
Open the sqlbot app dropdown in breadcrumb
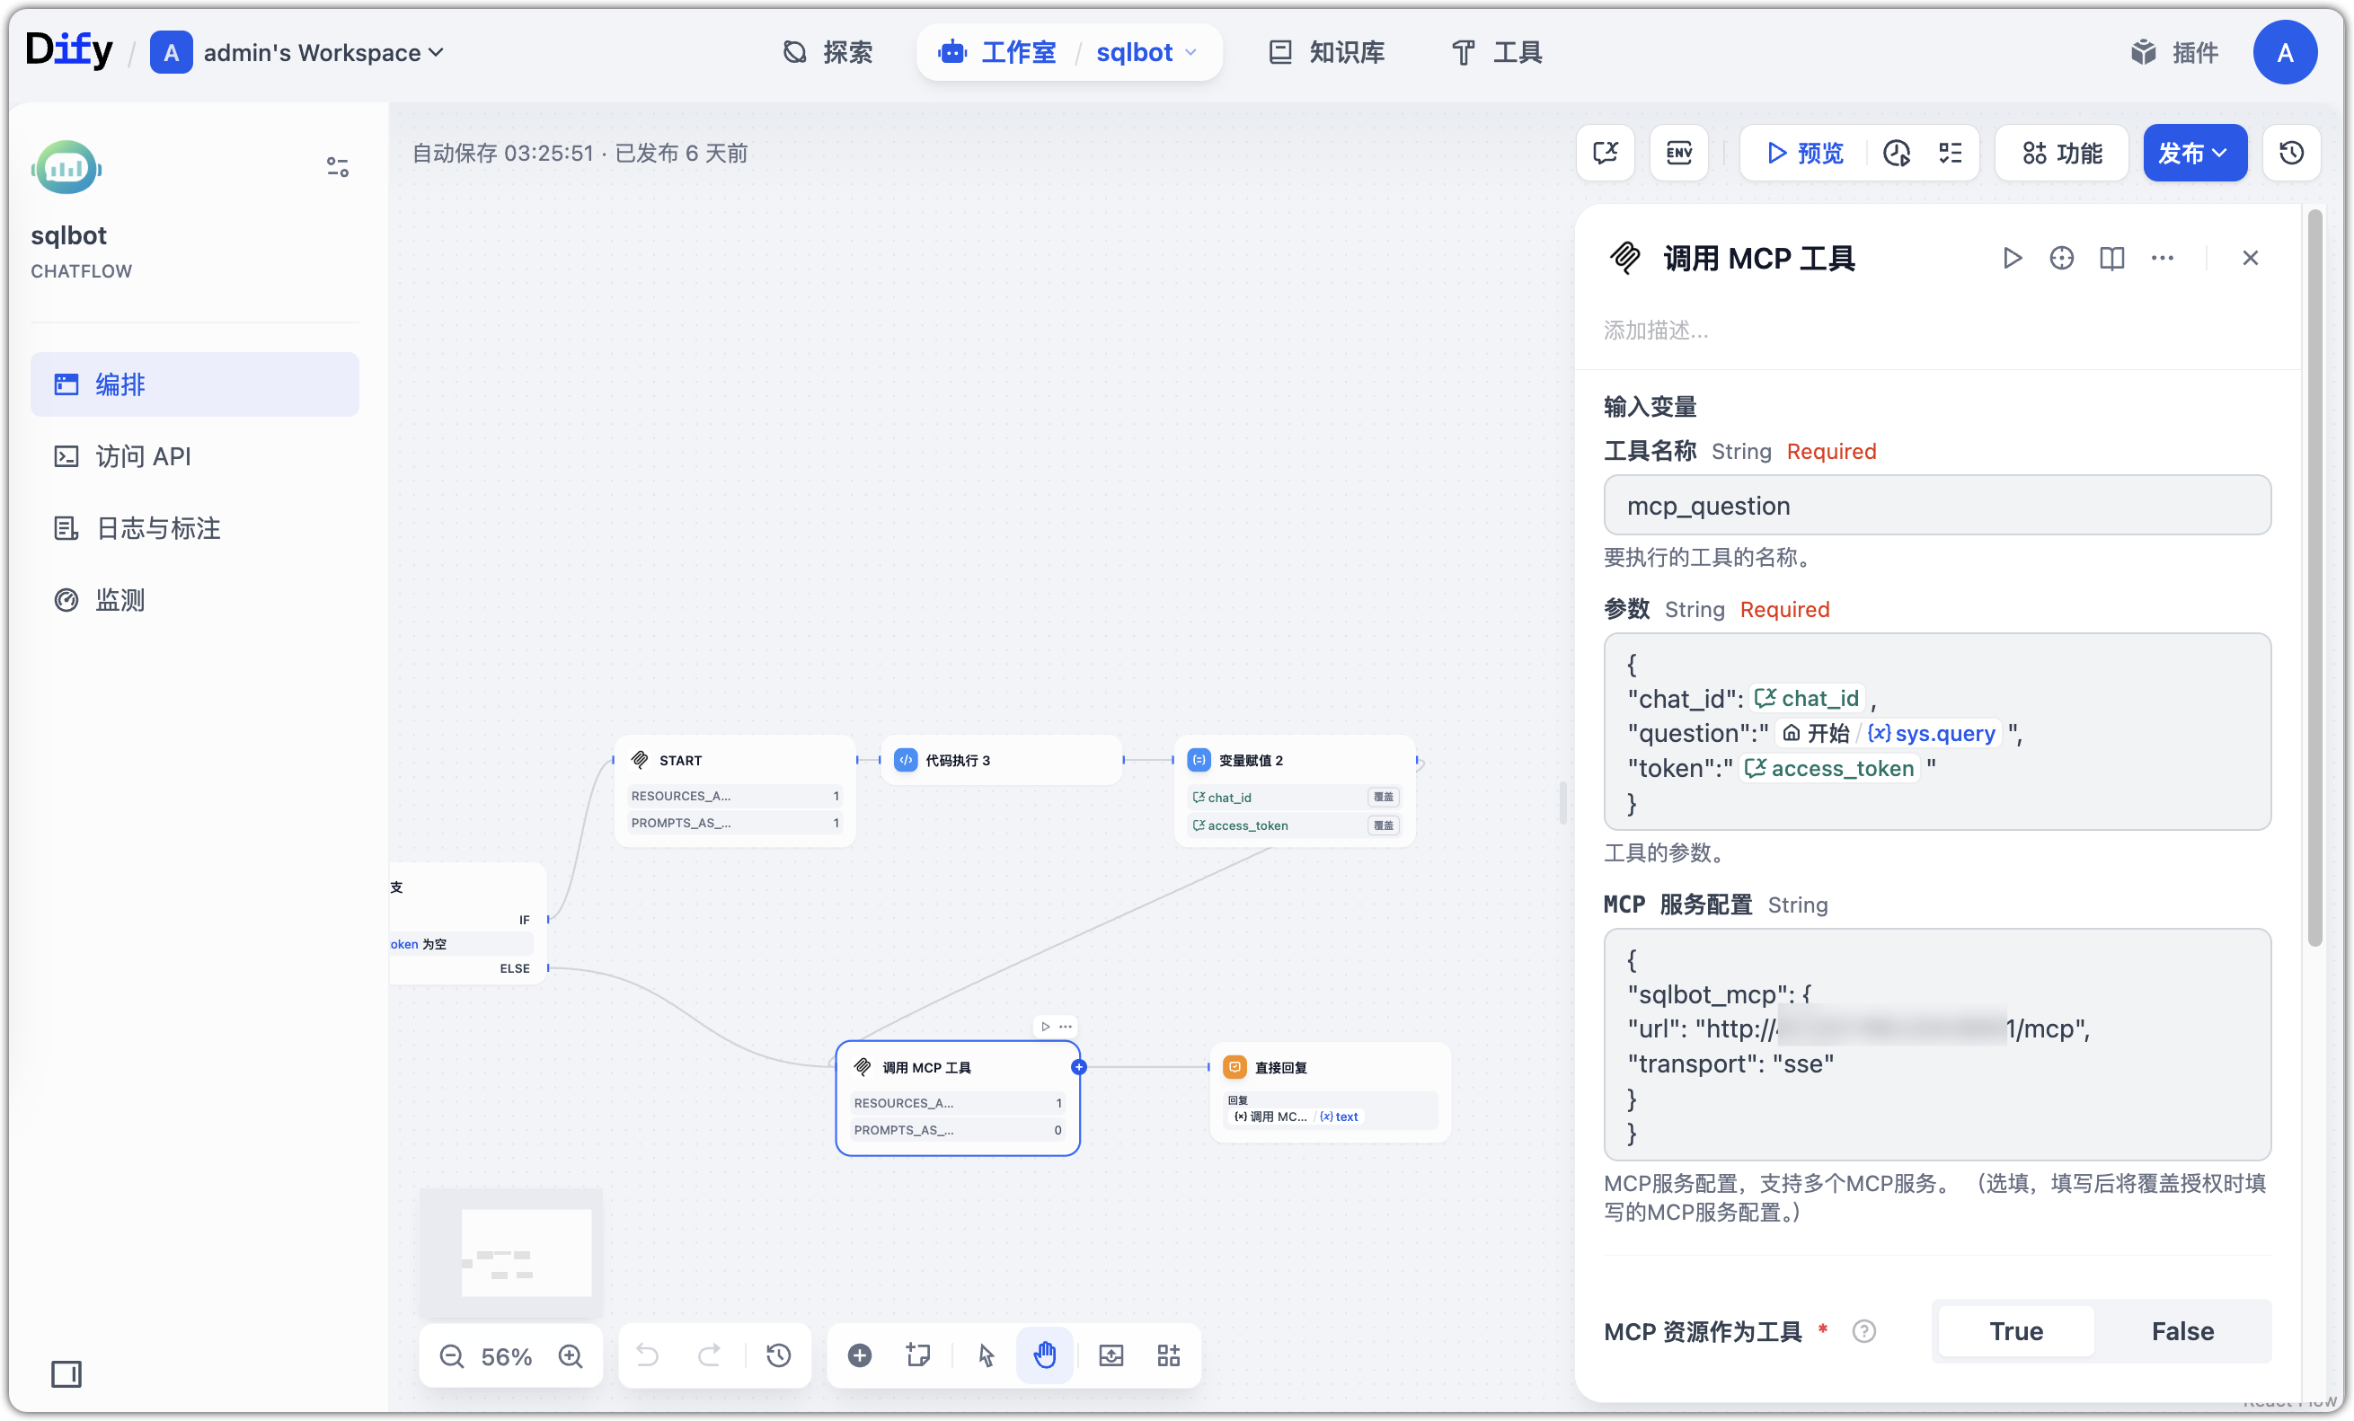point(1146,52)
